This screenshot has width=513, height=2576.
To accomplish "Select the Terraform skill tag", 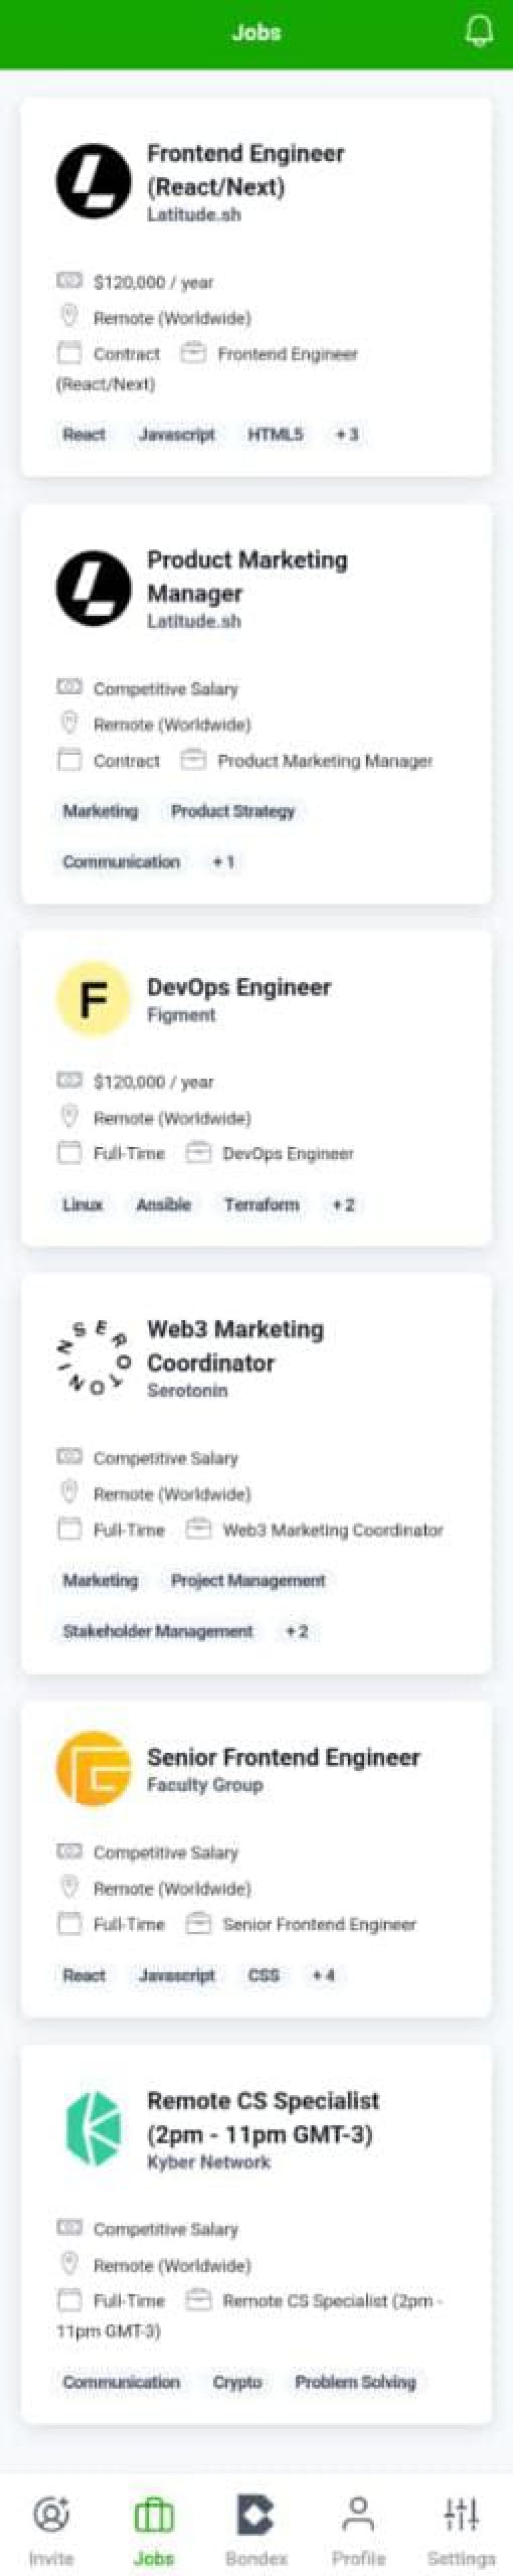I will [261, 1205].
